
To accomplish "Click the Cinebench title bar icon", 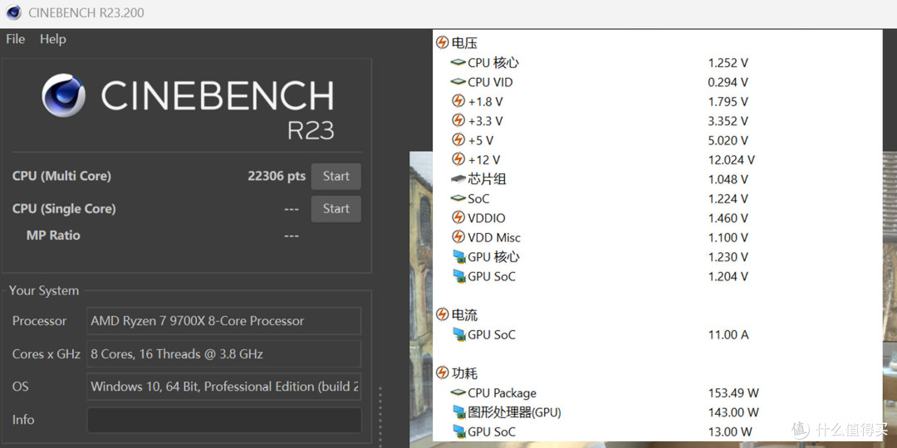I will pyautogui.click(x=14, y=12).
